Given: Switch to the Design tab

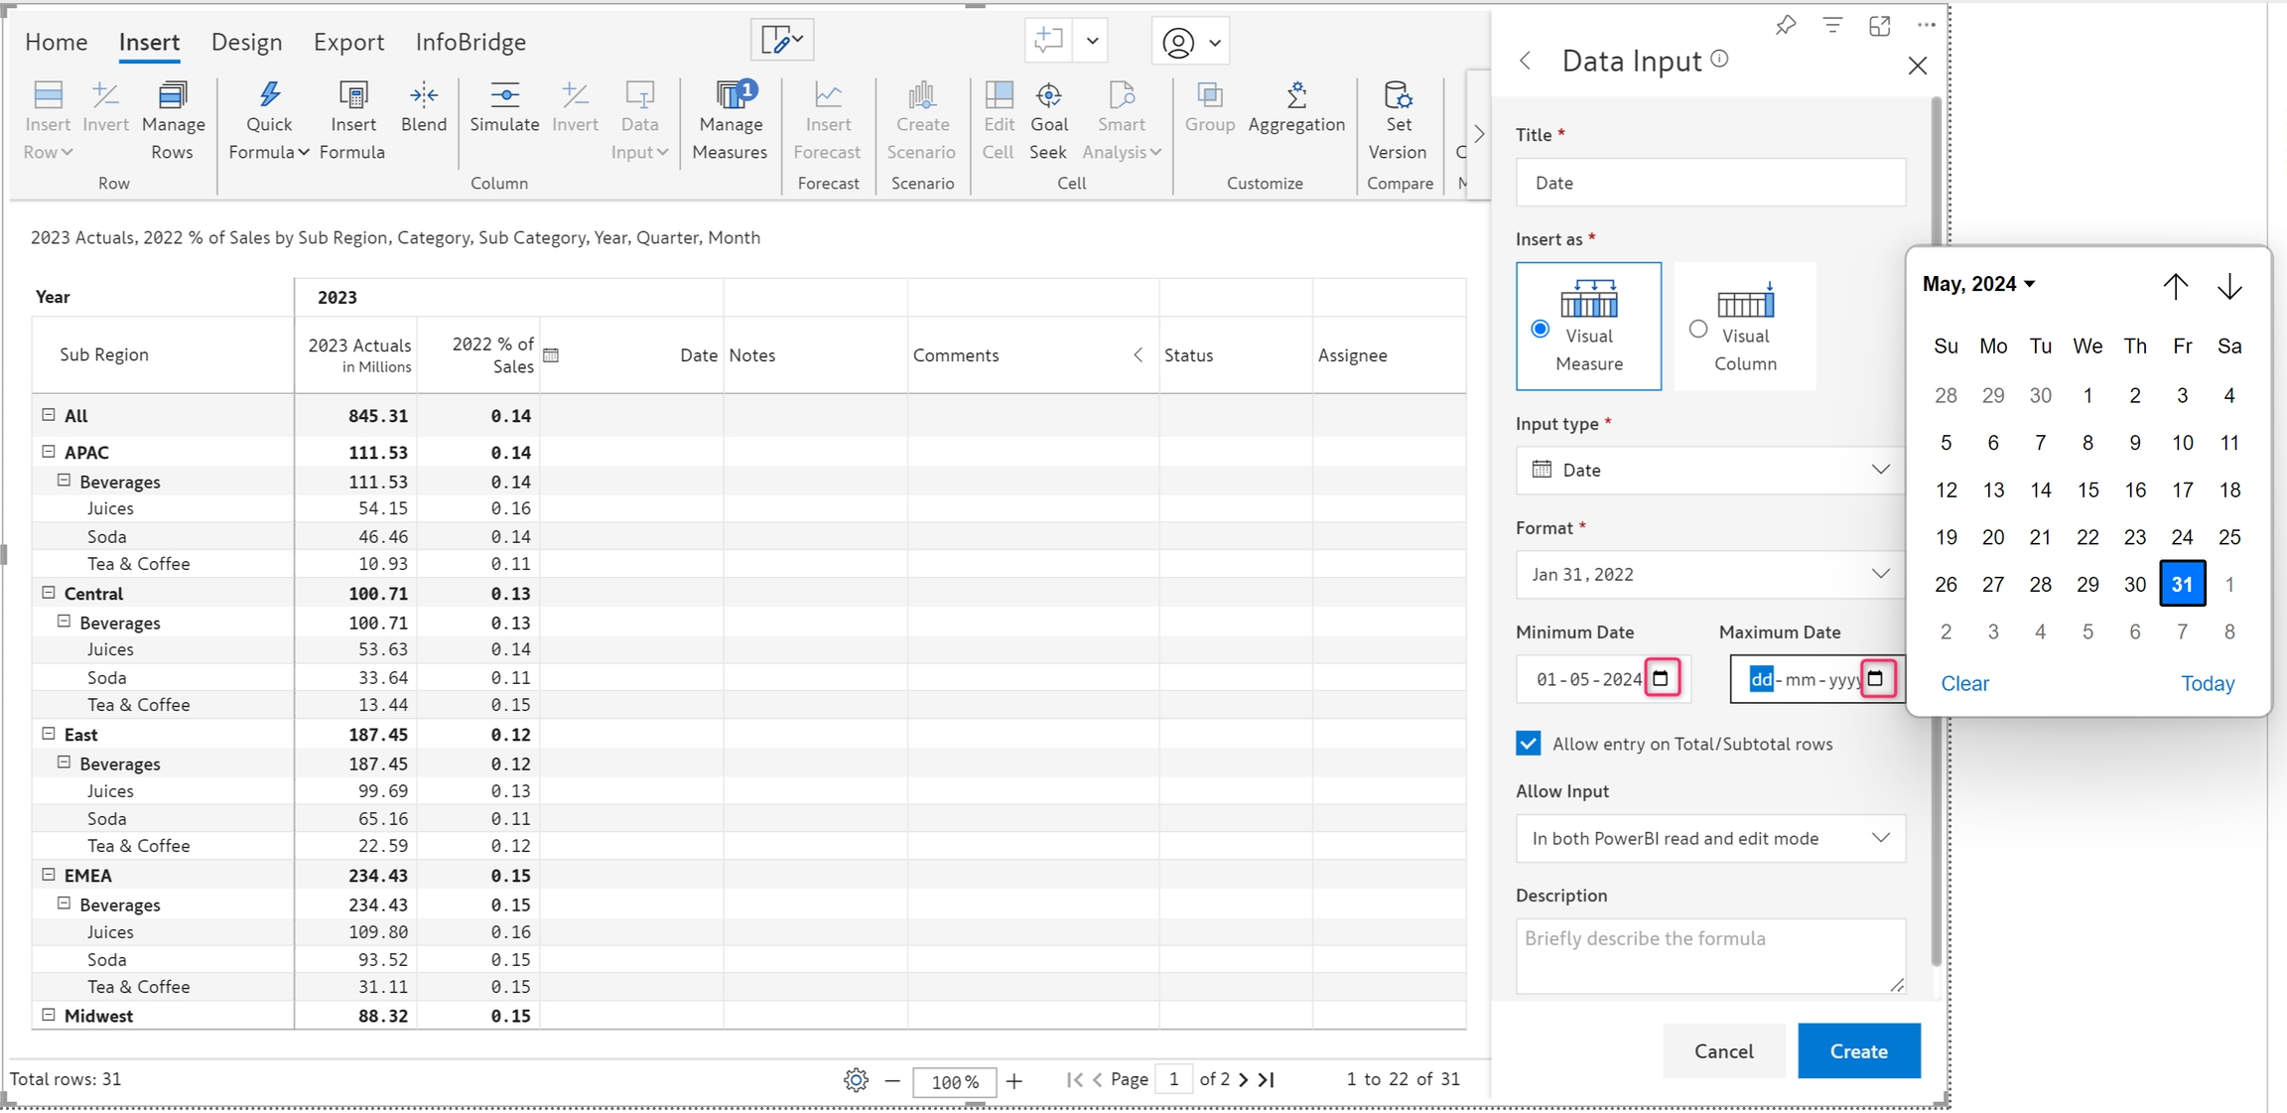Looking at the screenshot, I should click(x=246, y=42).
